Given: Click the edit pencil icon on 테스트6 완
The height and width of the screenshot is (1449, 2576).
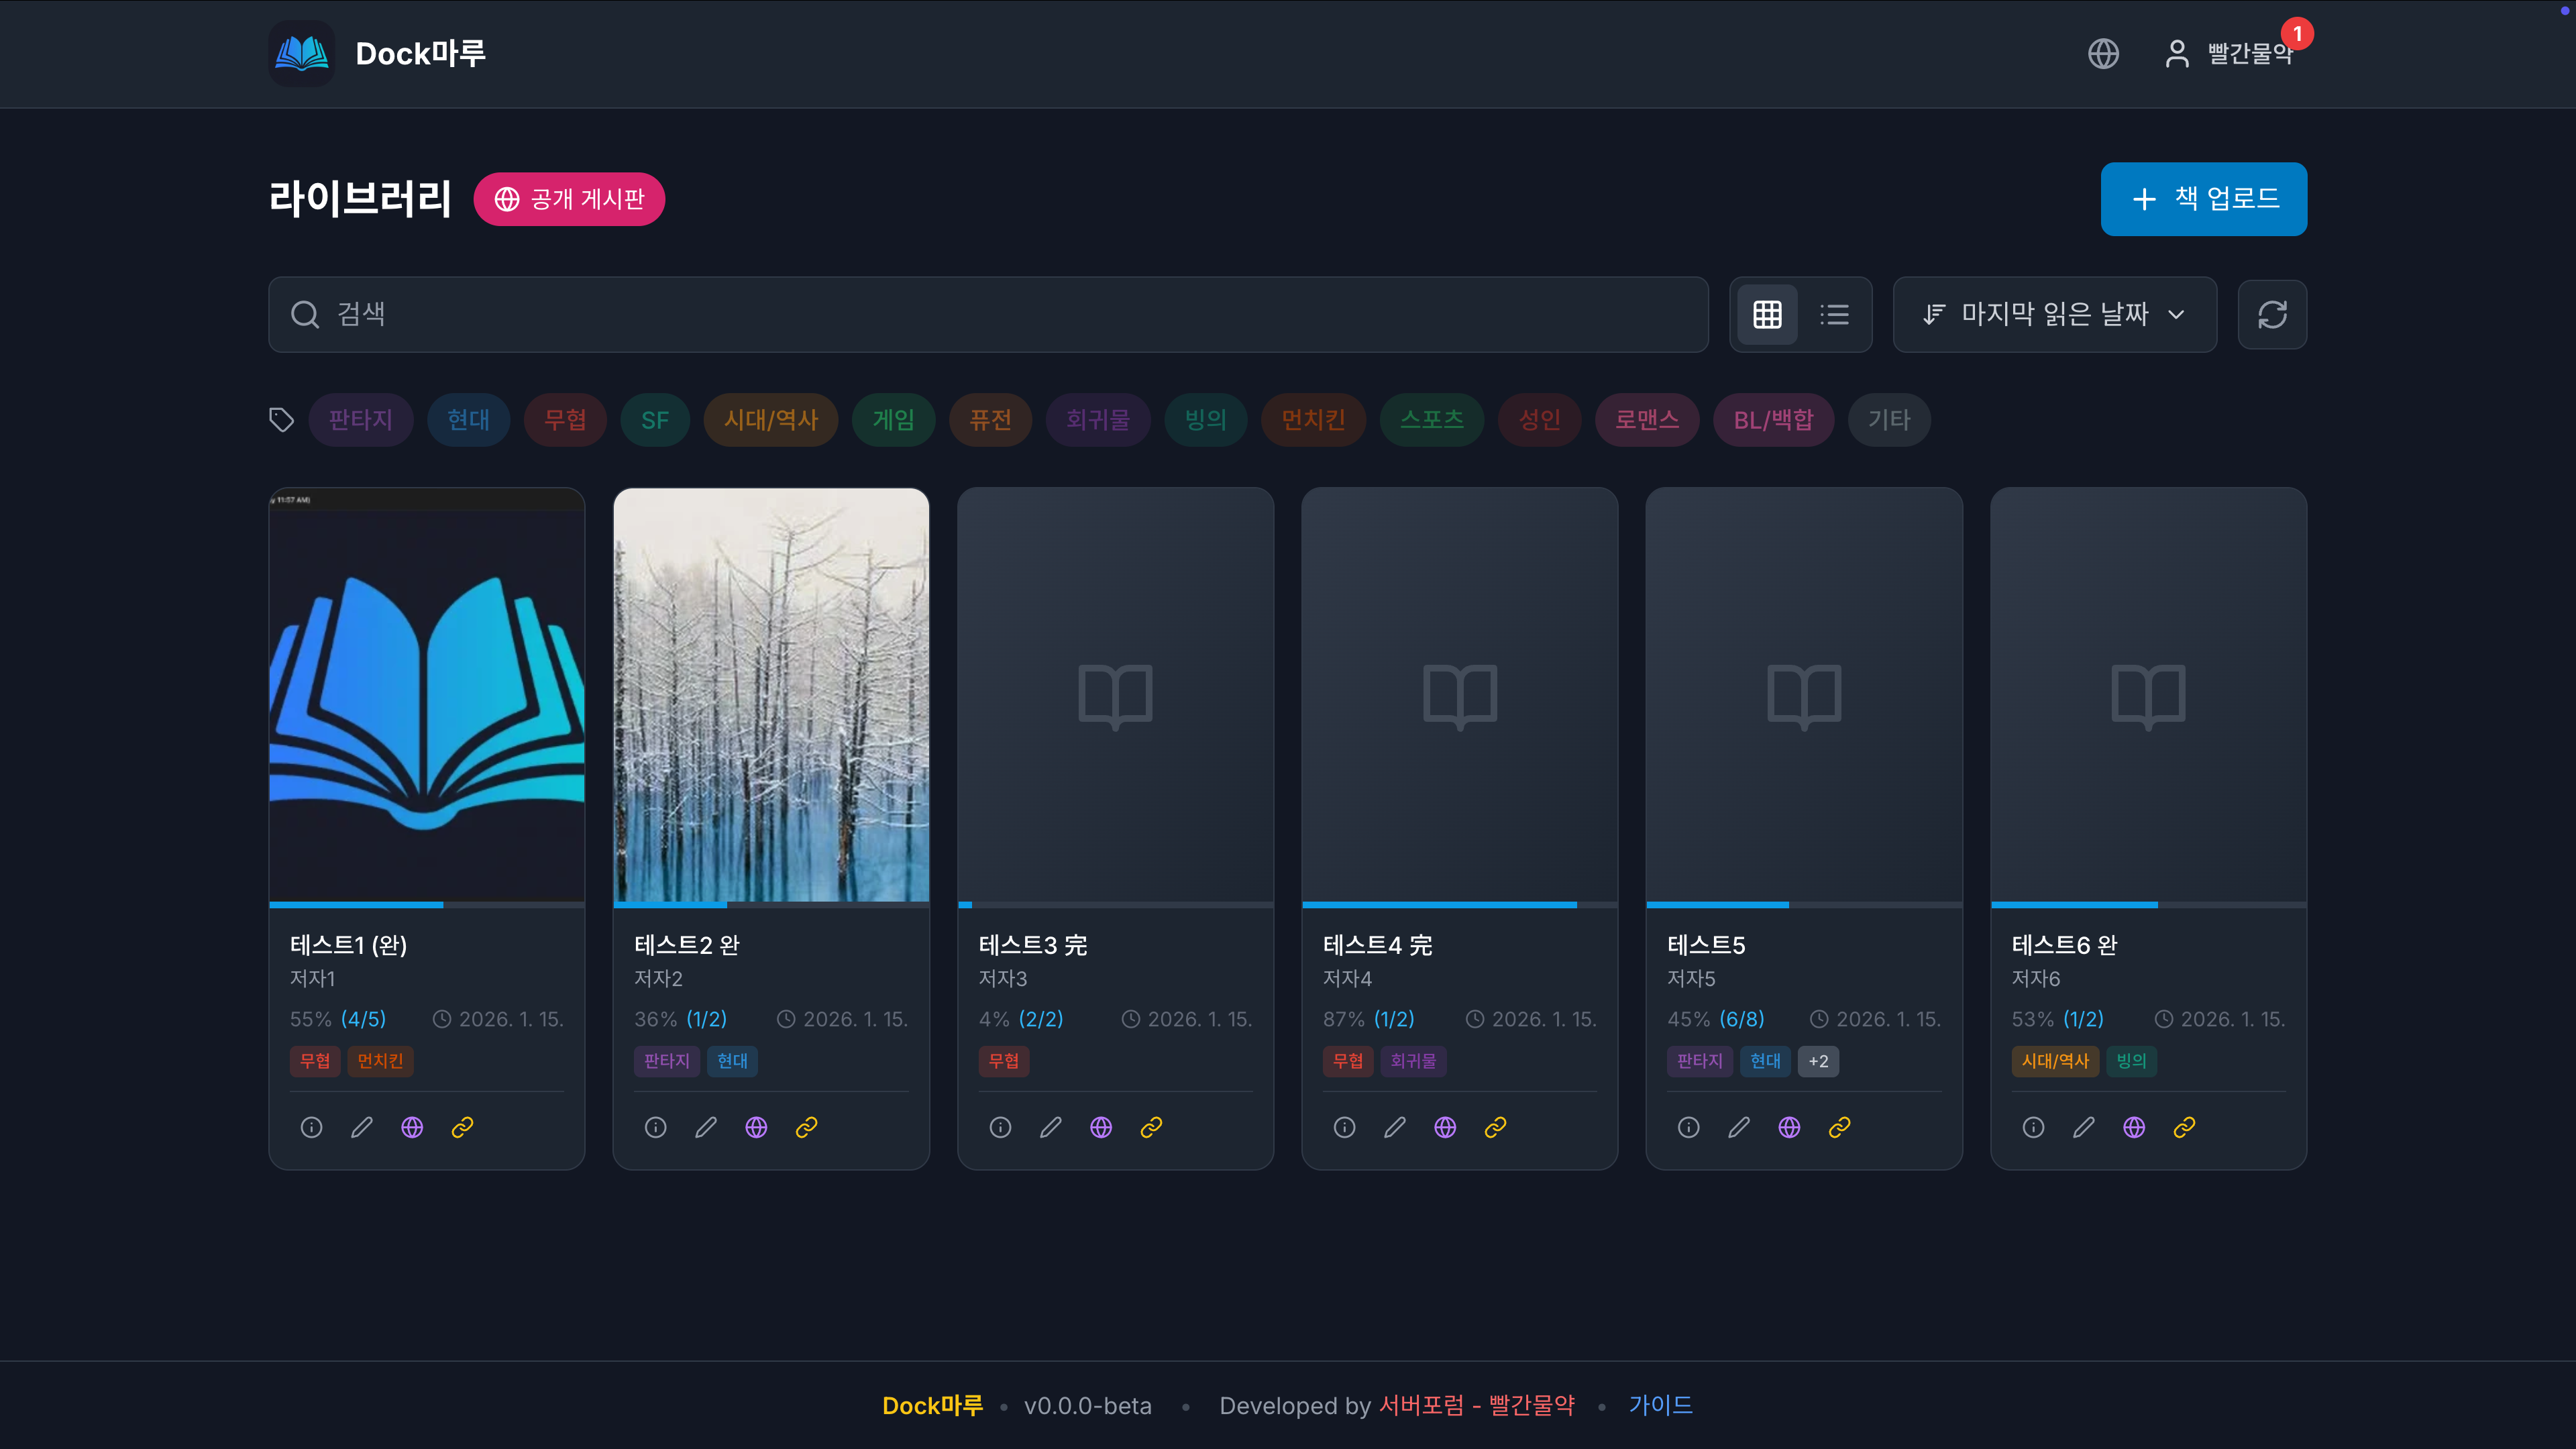Looking at the screenshot, I should [2084, 1127].
